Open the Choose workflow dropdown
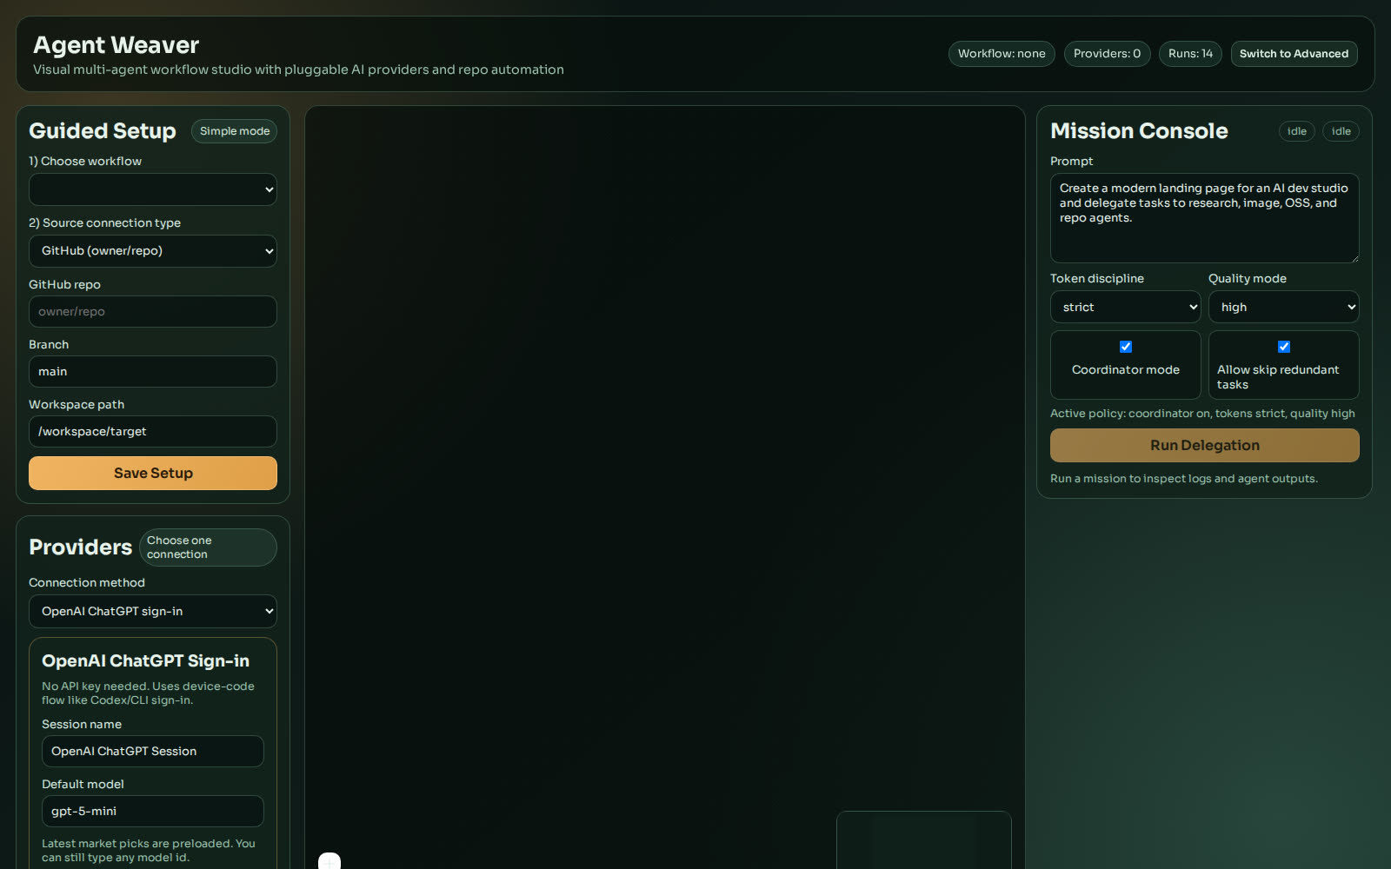This screenshot has height=869, width=1391. coord(153,189)
